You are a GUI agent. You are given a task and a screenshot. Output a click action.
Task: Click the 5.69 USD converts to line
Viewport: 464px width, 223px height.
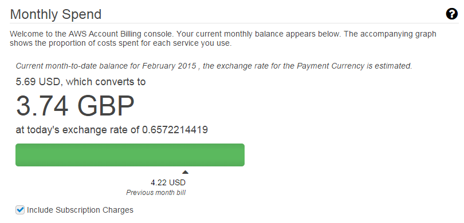pos(81,82)
